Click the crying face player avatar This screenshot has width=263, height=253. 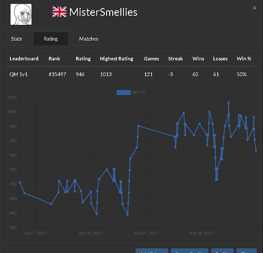21,14
